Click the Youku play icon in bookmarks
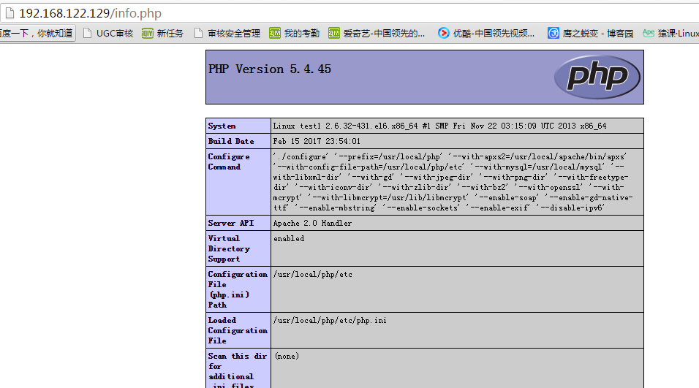This screenshot has width=699, height=388. click(444, 34)
